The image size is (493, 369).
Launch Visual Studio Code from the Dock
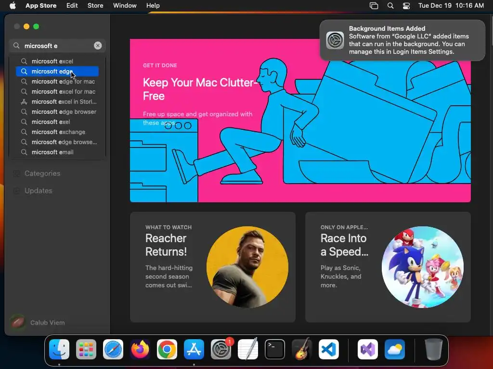pos(328,349)
